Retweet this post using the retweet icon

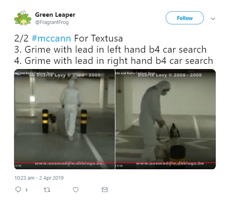pyautogui.click(x=47, y=190)
